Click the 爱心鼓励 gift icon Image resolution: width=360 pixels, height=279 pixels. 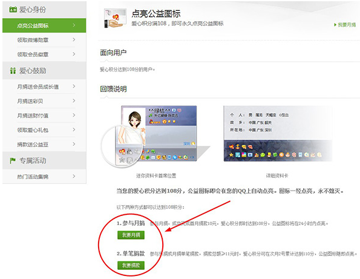point(13,70)
